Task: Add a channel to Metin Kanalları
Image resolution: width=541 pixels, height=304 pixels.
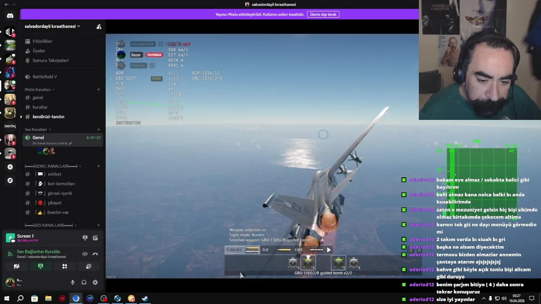Action: (98, 90)
